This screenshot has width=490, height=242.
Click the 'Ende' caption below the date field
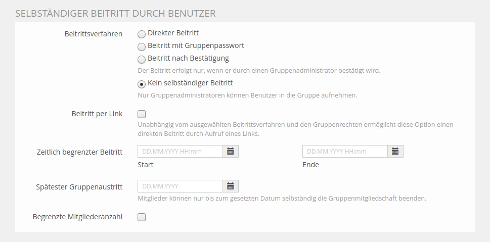tap(310, 165)
